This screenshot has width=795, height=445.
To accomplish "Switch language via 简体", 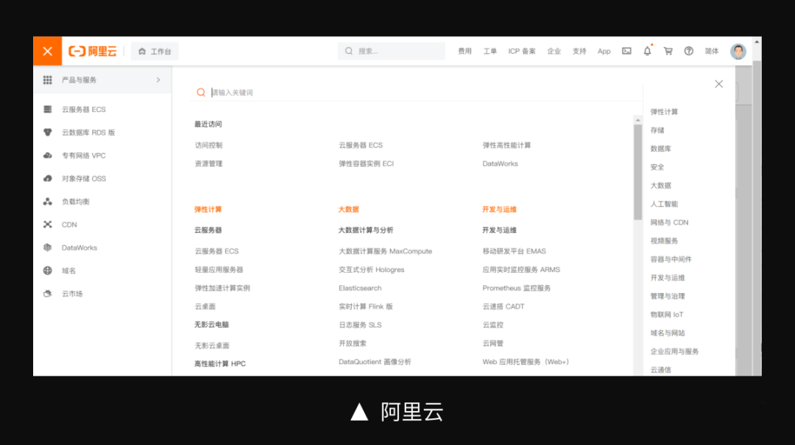I will [x=712, y=52].
